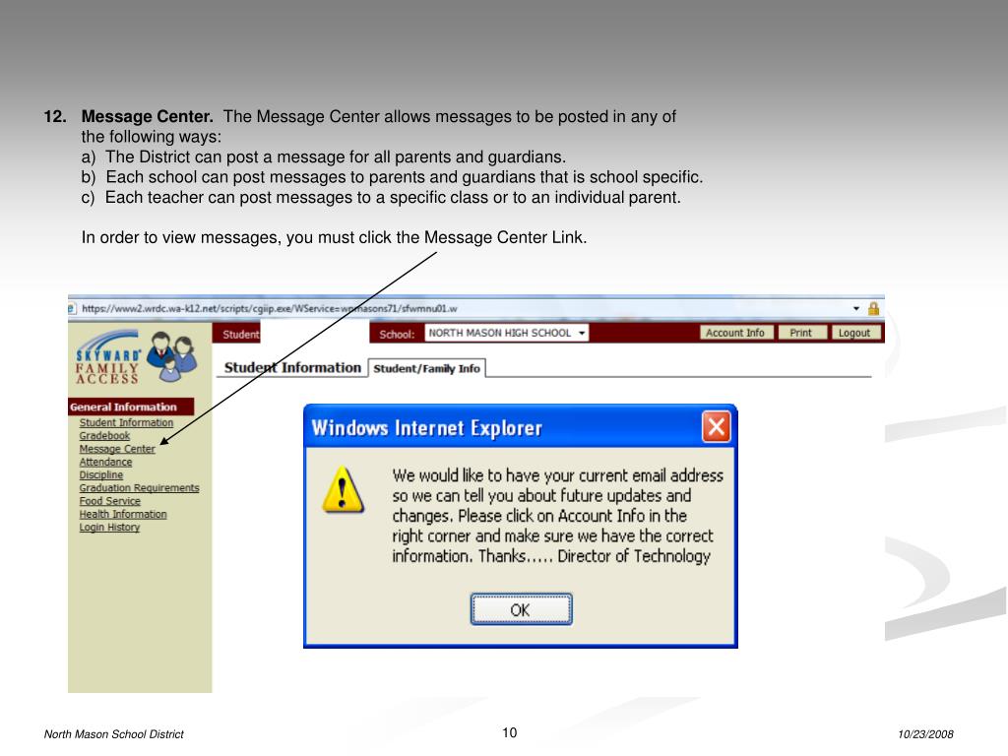Open the Discipline link

pos(101,474)
